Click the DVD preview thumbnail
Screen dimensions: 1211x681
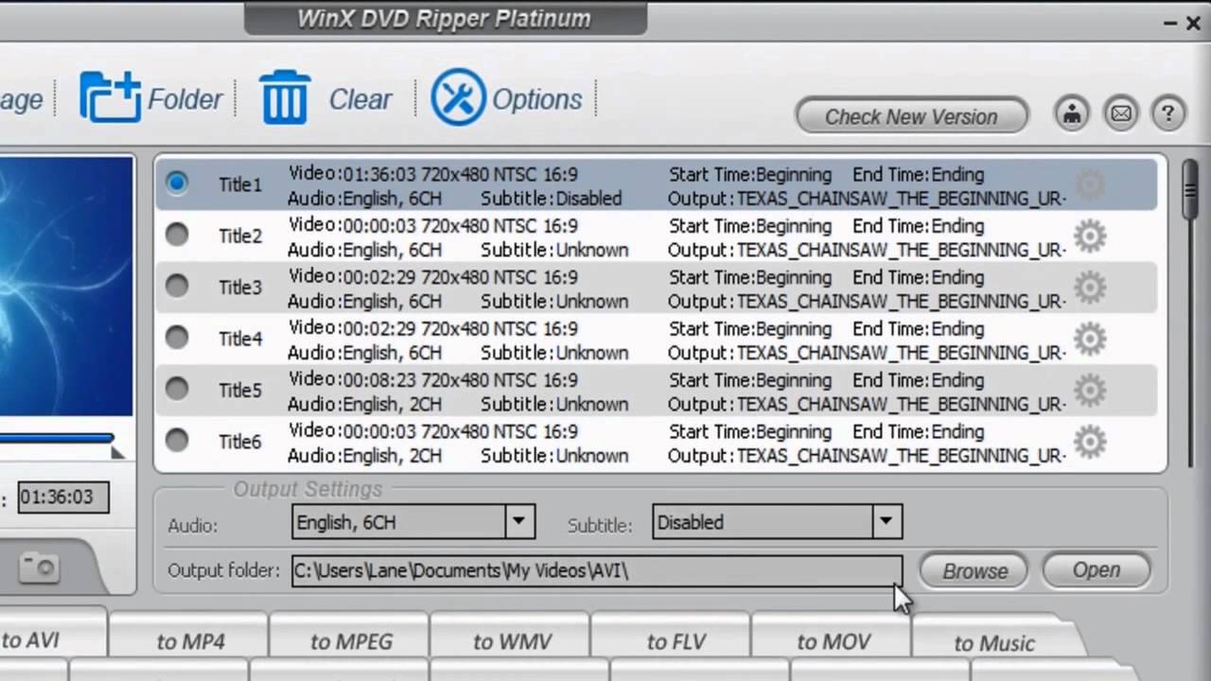coord(66,286)
